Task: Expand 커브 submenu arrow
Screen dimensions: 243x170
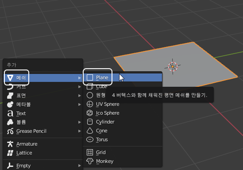Action: (80, 87)
